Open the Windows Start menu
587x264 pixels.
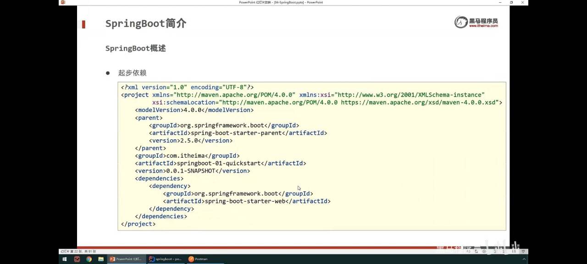pyautogui.click(x=64, y=259)
